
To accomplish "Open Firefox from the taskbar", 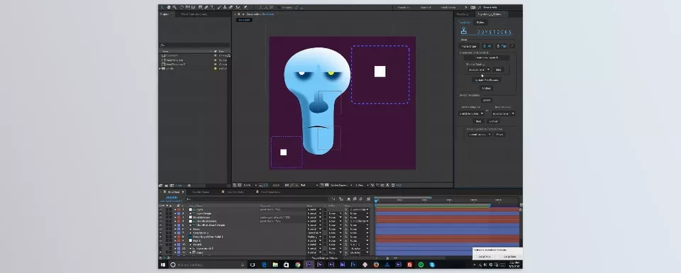I will click(376, 264).
